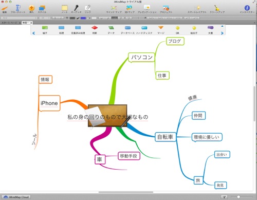Close the active mind map tab
257x200 pixels.
click(x=31, y=23)
